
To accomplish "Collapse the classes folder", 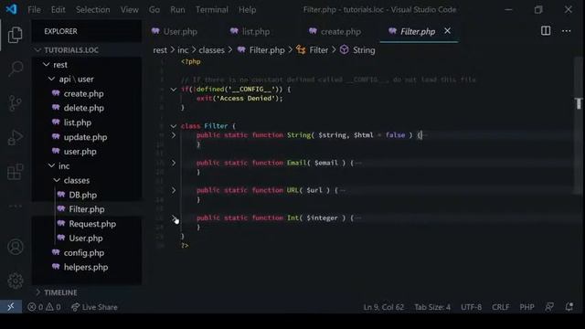I will (x=57, y=181).
